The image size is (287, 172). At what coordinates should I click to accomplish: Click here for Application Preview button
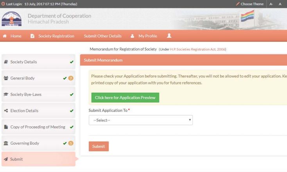(125, 97)
